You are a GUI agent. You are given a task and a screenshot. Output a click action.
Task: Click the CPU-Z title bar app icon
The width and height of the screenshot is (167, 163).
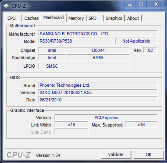[7, 6]
